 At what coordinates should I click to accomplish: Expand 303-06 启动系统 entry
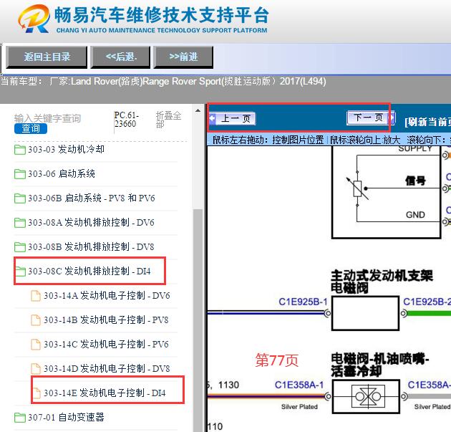pos(62,174)
